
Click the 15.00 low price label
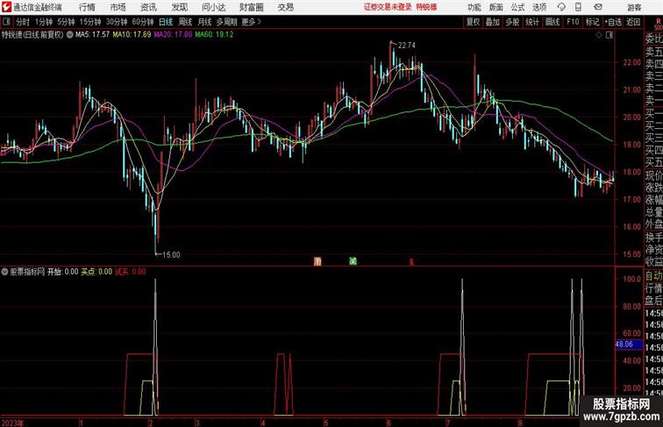171,255
